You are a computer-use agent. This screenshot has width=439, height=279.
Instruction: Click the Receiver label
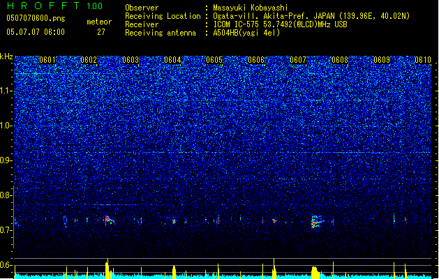coord(142,24)
